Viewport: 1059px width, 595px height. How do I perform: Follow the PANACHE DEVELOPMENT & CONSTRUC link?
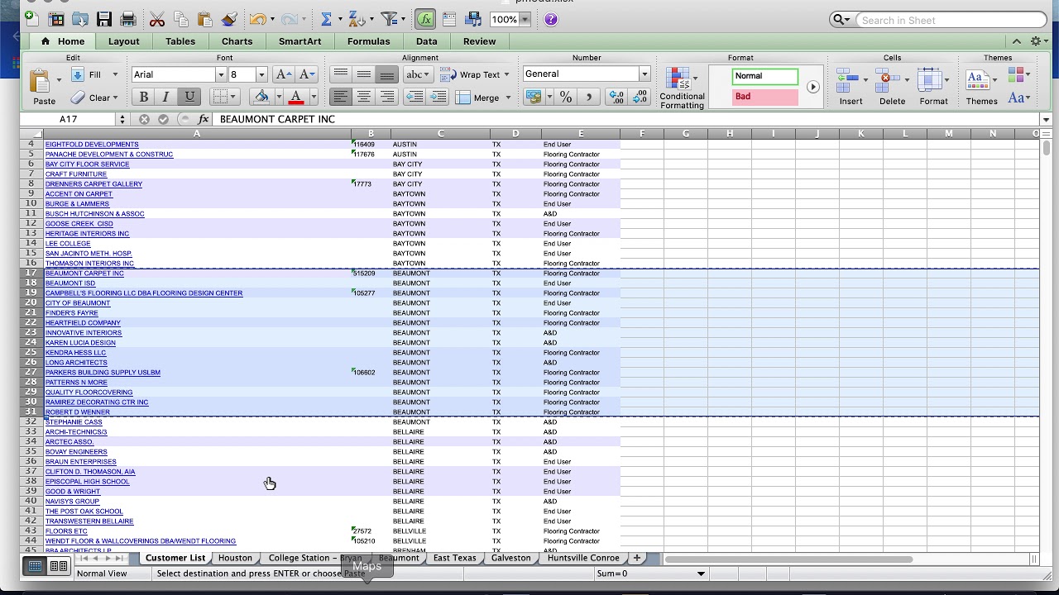click(x=109, y=155)
